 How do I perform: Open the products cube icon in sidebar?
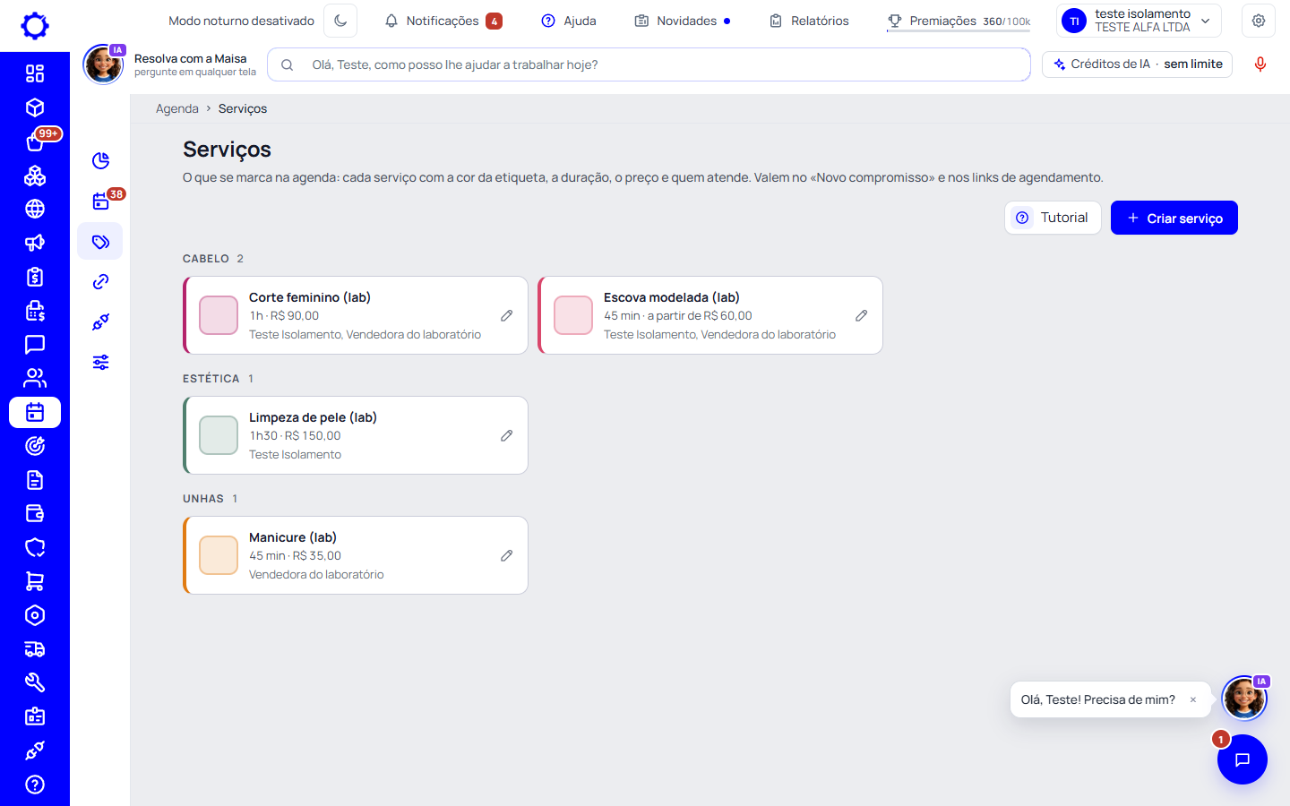pos(35,107)
